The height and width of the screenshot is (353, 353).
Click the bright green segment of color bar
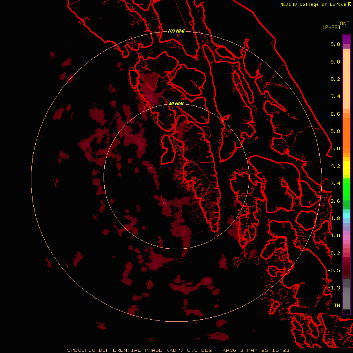tap(346, 189)
